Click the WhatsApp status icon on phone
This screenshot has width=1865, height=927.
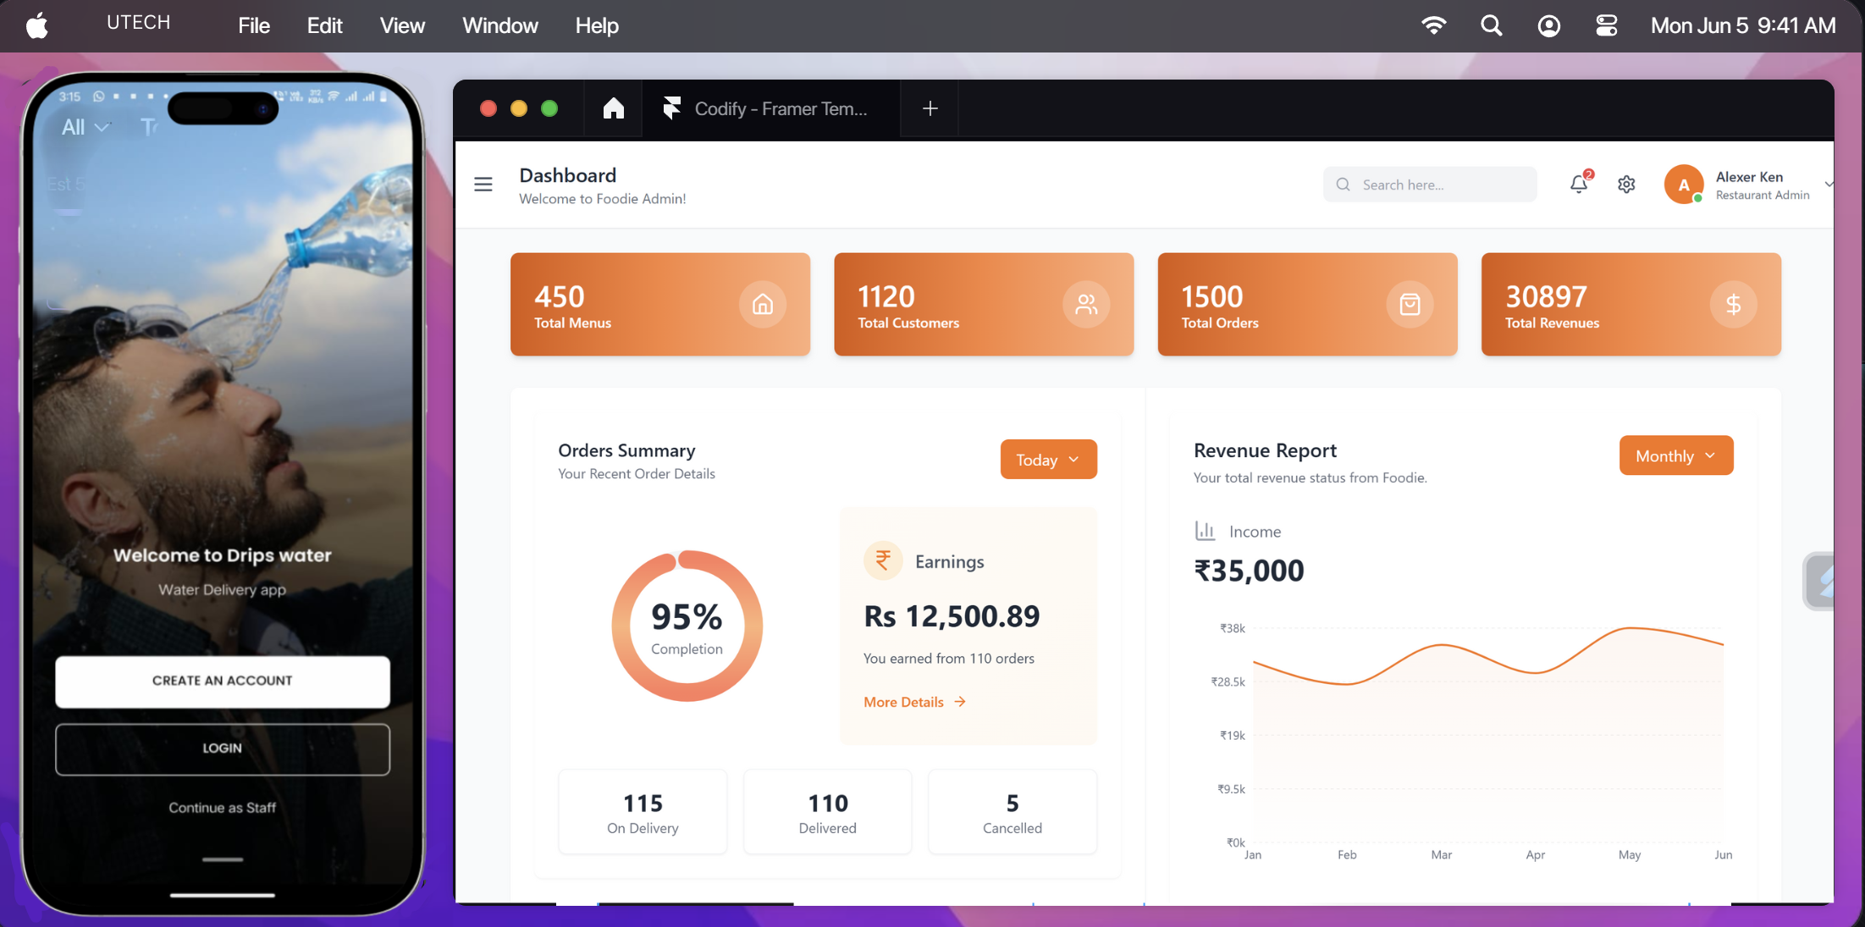[x=99, y=97]
